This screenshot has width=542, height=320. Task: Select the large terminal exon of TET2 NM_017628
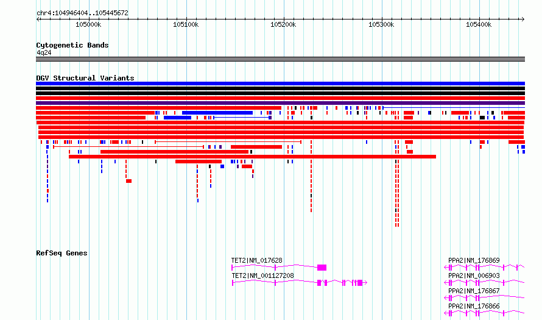[x=322, y=268]
